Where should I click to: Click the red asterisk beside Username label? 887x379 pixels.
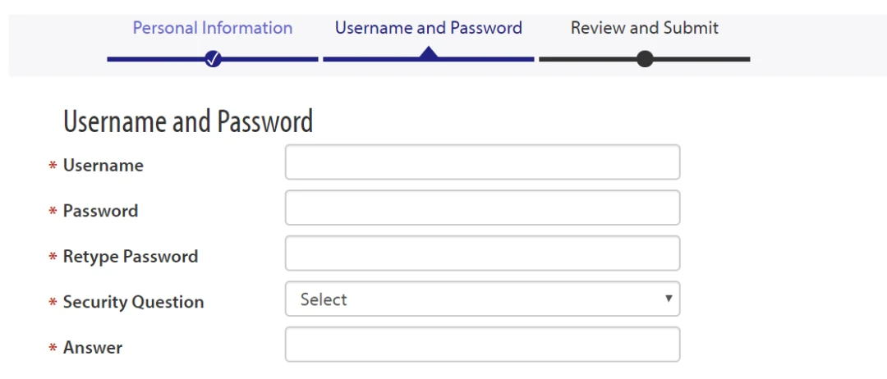53,166
